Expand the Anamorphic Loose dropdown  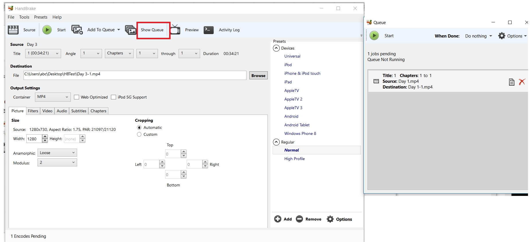click(57, 153)
